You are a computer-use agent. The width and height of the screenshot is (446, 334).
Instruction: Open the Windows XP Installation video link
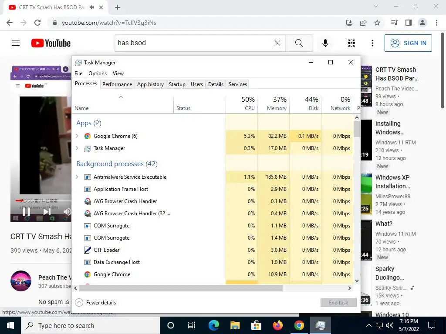392,182
